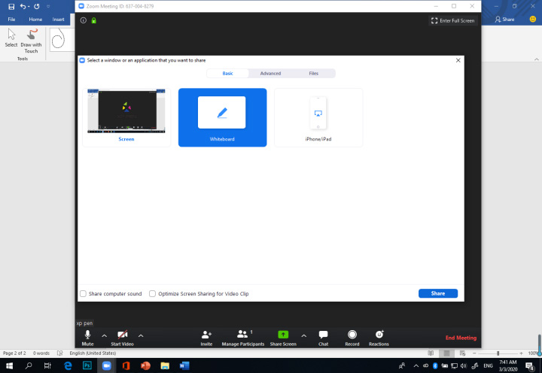Switch to Read Mode view in Word
Image resolution: width=542 pixels, height=373 pixels.
[x=431, y=353]
